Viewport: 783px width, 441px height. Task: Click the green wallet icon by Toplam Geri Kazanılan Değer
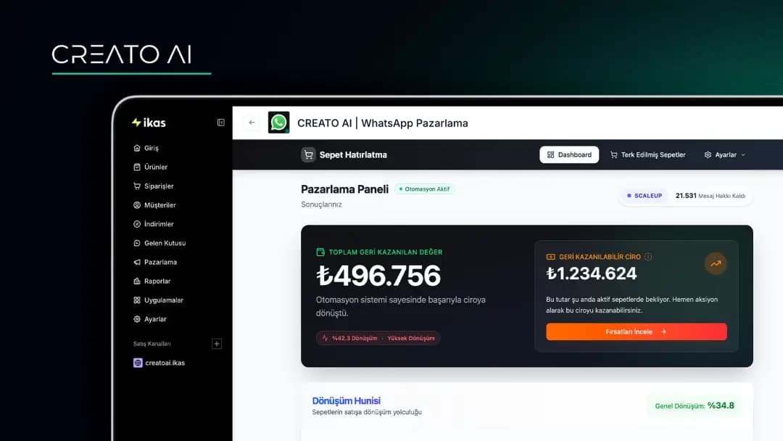(320, 252)
